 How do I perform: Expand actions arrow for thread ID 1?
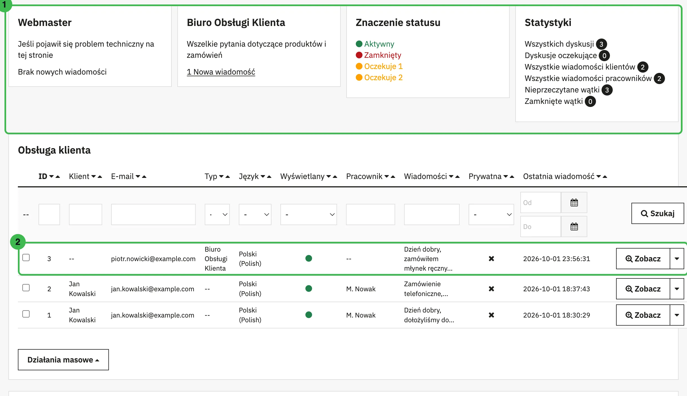[x=677, y=315]
